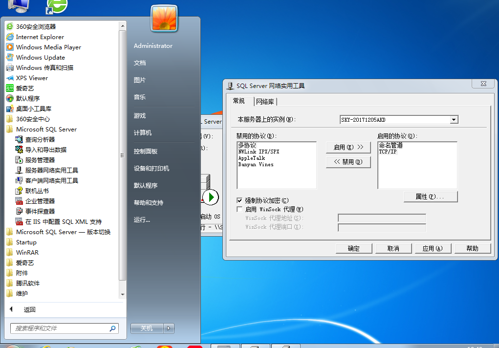Switch to the 网络库 tab
The width and height of the screenshot is (499, 348).
click(265, 102)
